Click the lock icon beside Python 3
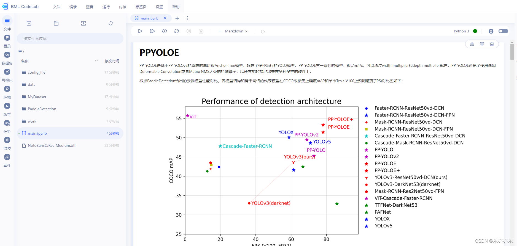Image resolution: width=517 pixels, height=246 pixels. point(491,31)
